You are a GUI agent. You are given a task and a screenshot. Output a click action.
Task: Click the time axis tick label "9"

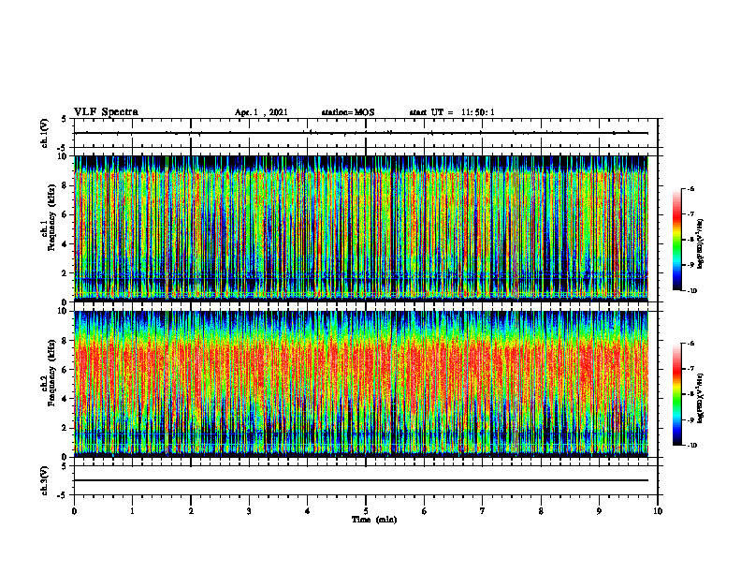599,511
